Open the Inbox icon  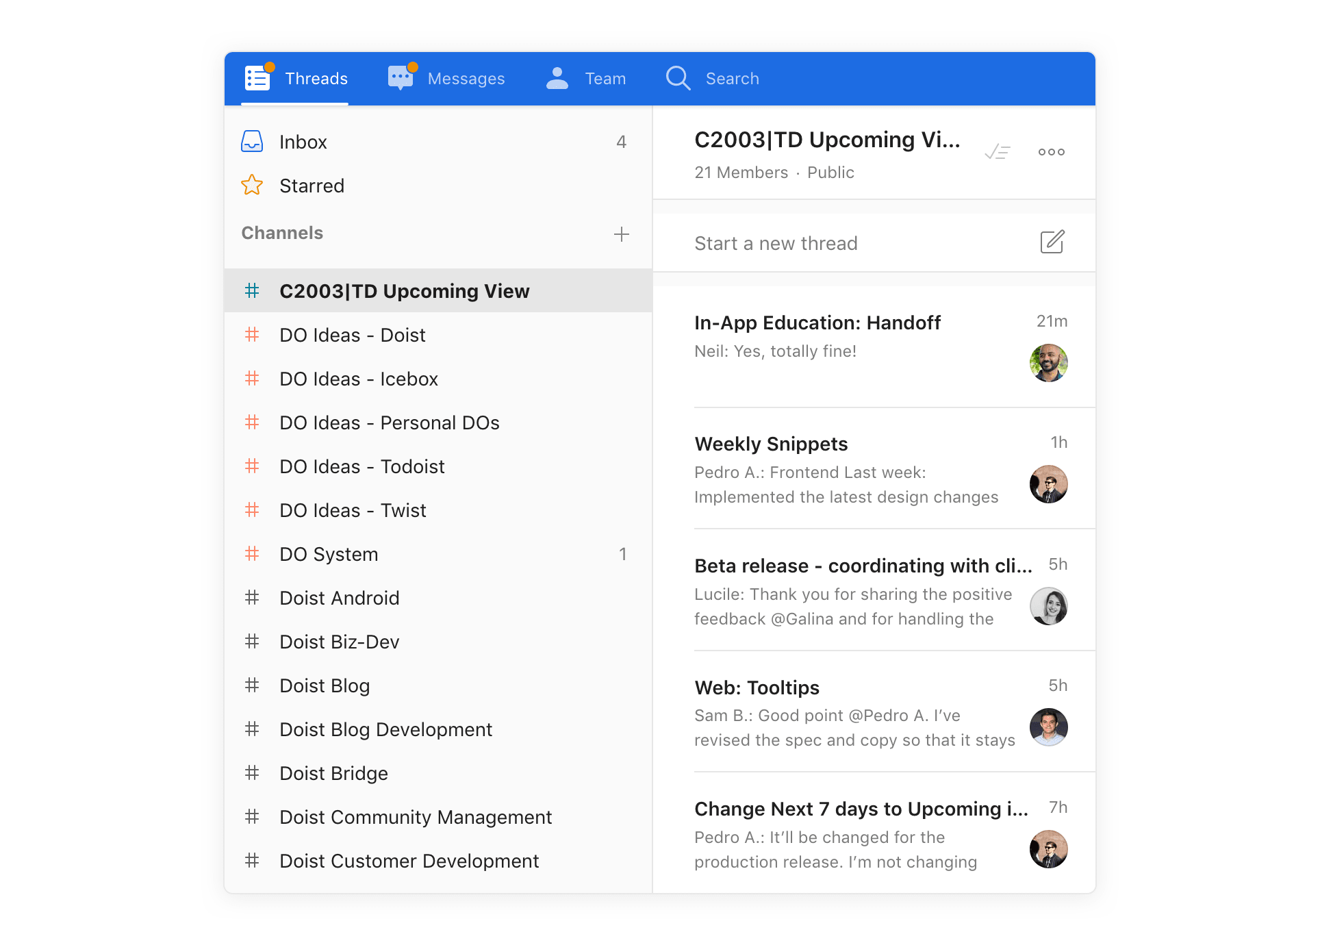click(252, 141)
